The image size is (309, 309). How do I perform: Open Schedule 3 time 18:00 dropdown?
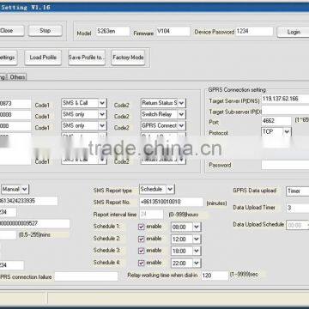(x=186, y=251)
